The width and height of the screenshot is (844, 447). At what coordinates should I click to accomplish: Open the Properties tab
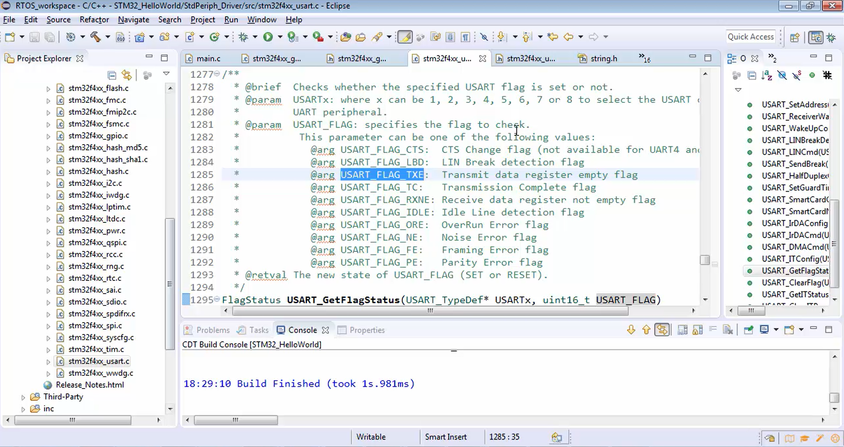pyautogui.click(x=361, y=330)
